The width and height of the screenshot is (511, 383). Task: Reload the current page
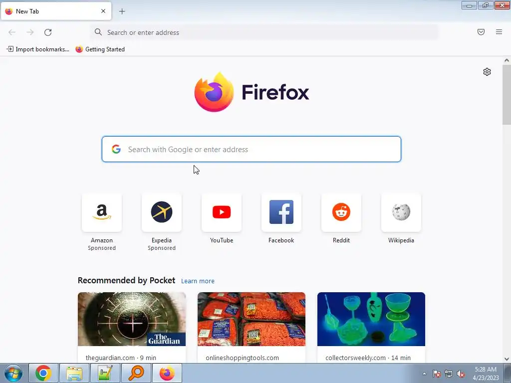coord(48,32)
